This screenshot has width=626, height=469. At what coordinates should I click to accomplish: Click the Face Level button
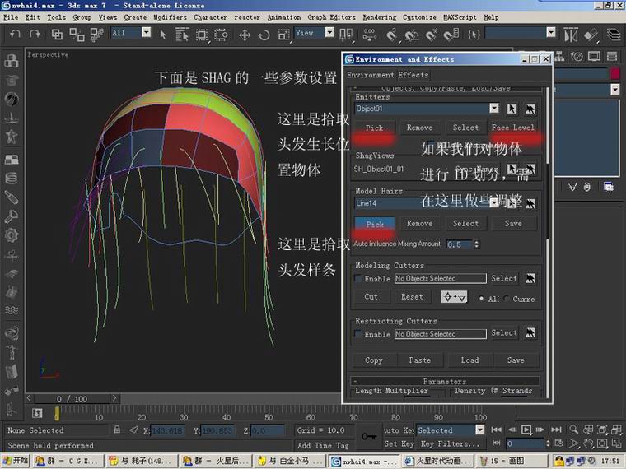[x=512, y=128]
